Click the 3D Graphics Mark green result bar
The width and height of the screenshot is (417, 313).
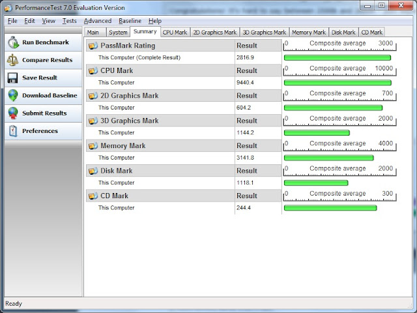[317, 133]
